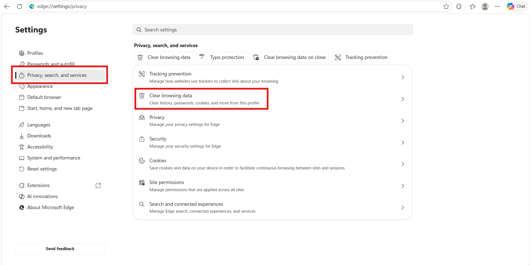Open the Favorites list icon in the toolbar
Screen dimensions: 530x265
473,6
